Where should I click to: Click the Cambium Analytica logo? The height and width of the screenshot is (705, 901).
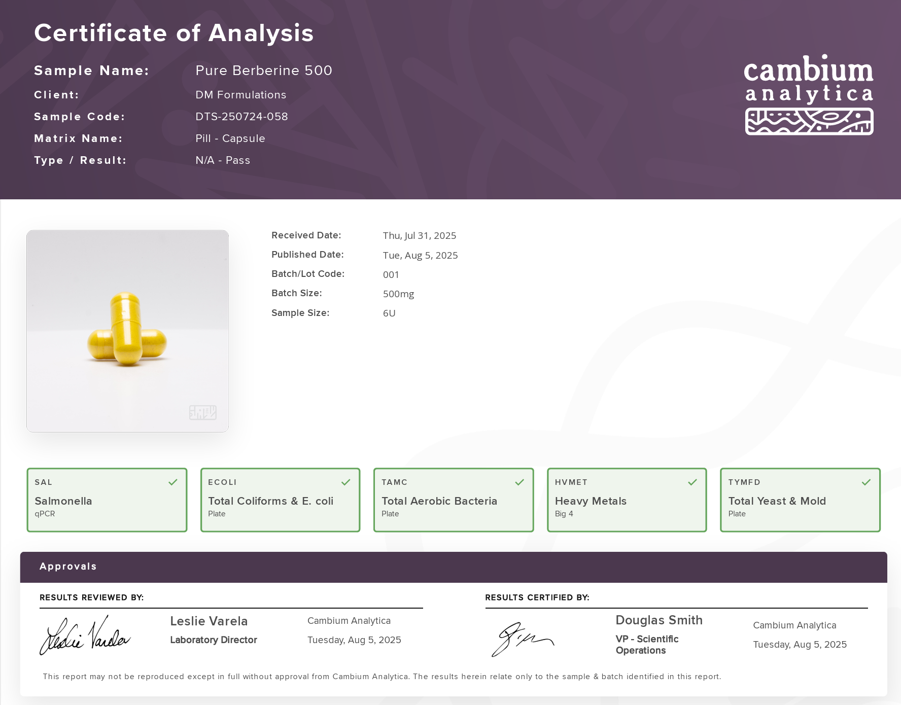(x=809, y=95)
